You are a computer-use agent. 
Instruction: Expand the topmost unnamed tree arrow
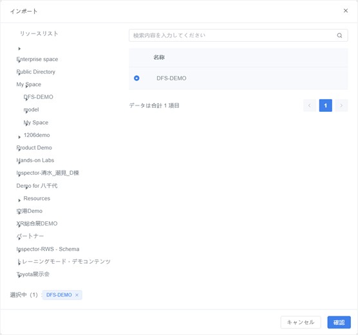[x=19, y=49]
